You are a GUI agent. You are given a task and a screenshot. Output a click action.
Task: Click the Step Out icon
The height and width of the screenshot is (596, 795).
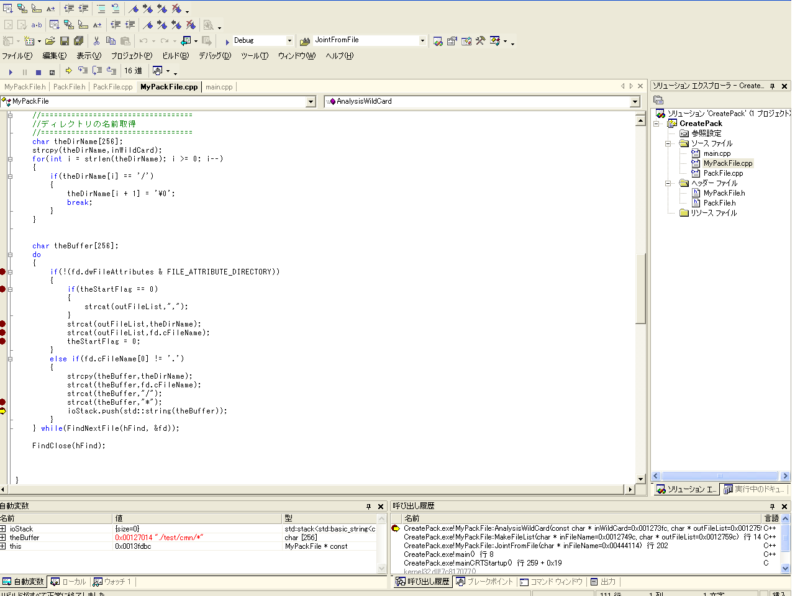111,71
